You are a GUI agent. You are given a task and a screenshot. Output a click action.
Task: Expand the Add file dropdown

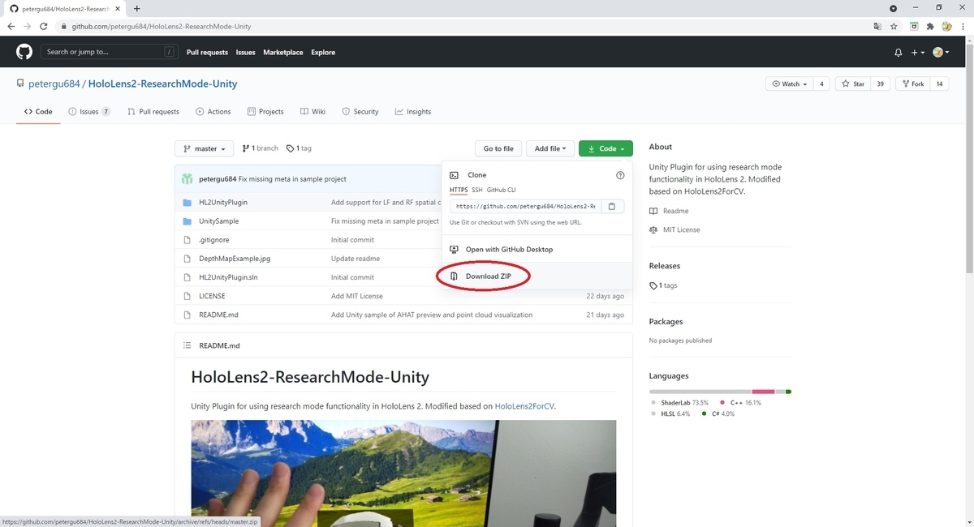tap(550, 148)
